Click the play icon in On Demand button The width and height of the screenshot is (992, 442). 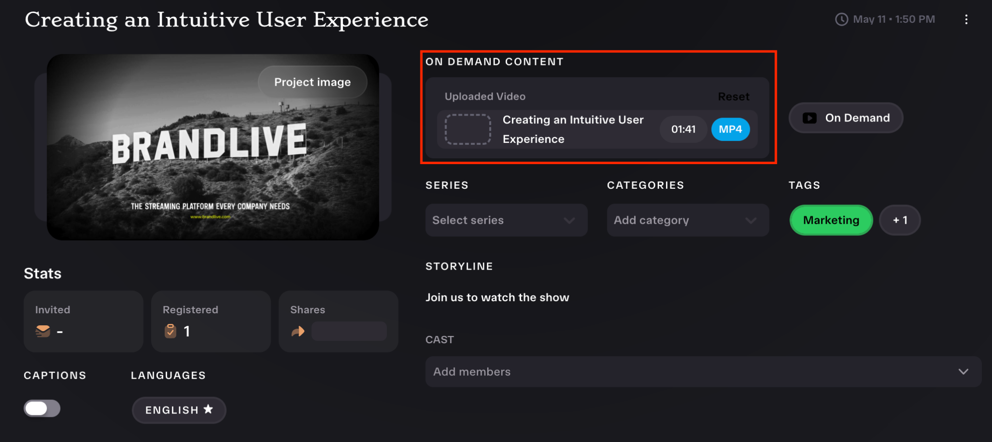(809, 118)
